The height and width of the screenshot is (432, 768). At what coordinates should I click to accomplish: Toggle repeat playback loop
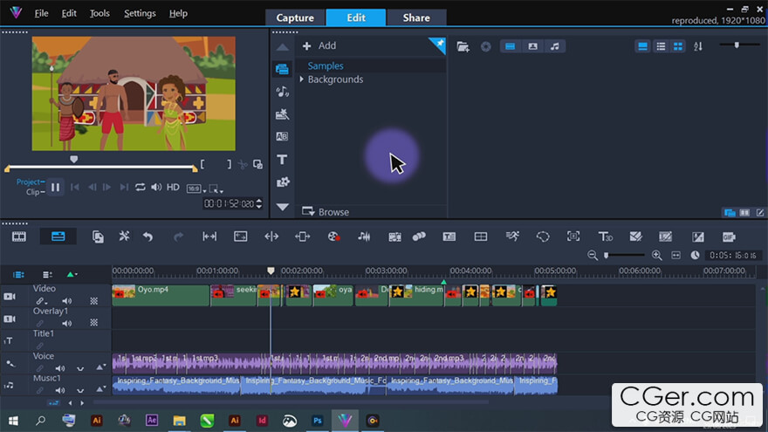(141, 187)
